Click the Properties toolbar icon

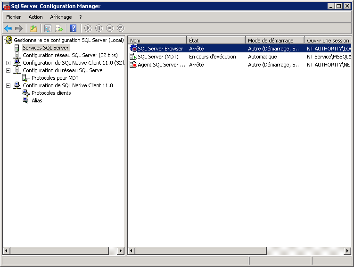[x=48, y=28]
